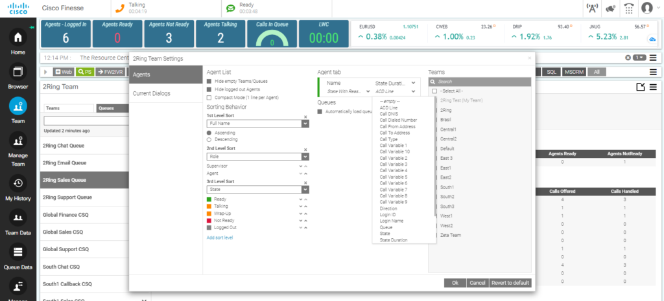664x301 pixels.
Task: Open the broadcast antenna icon in header
Action: 591,8
